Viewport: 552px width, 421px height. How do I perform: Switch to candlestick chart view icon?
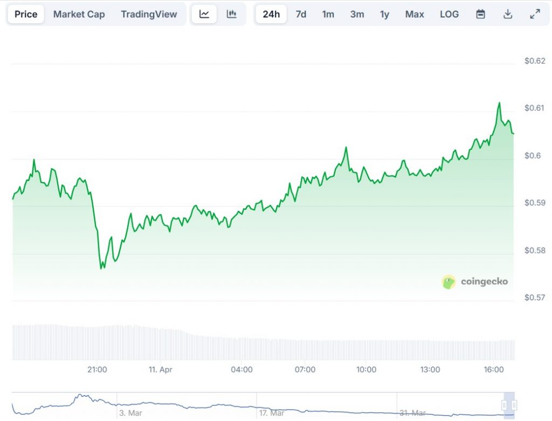coord(232,15)
